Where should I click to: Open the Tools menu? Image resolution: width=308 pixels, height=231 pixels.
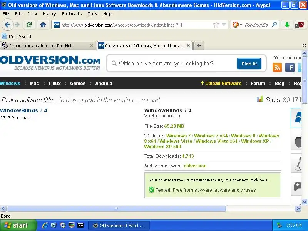[92, 14]
